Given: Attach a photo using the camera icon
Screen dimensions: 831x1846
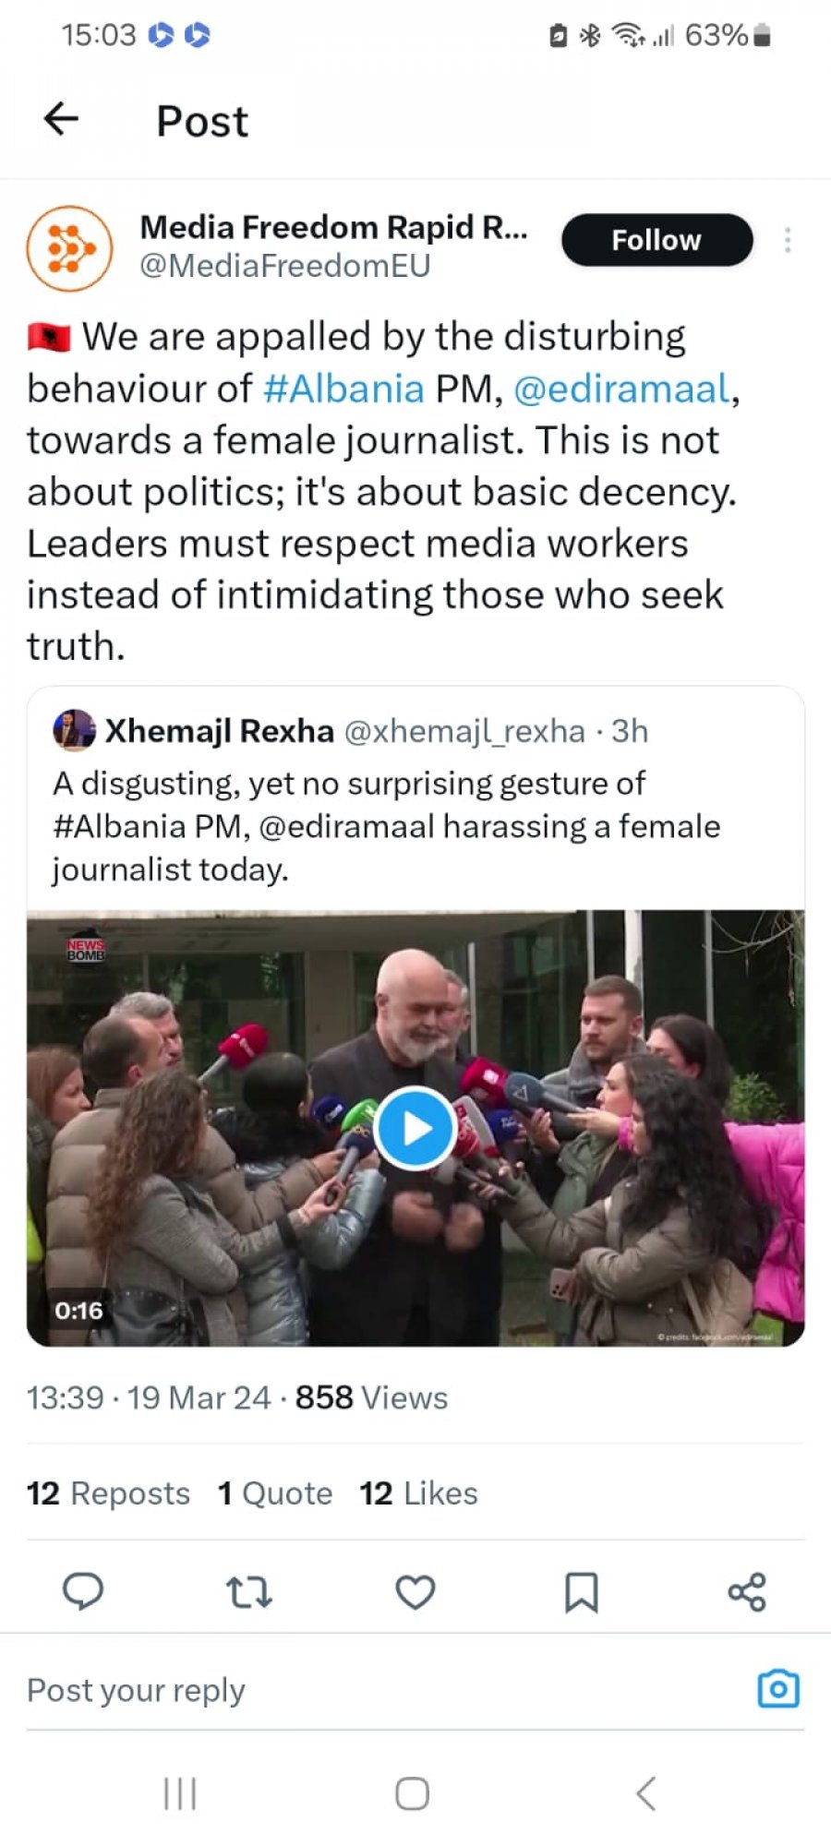Looking at the screenshot, I should 778,1689.
